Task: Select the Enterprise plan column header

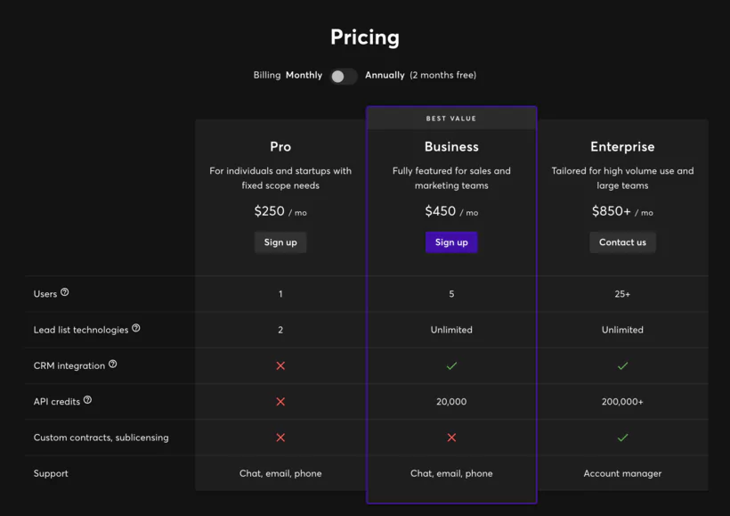Action: (622, 146)
